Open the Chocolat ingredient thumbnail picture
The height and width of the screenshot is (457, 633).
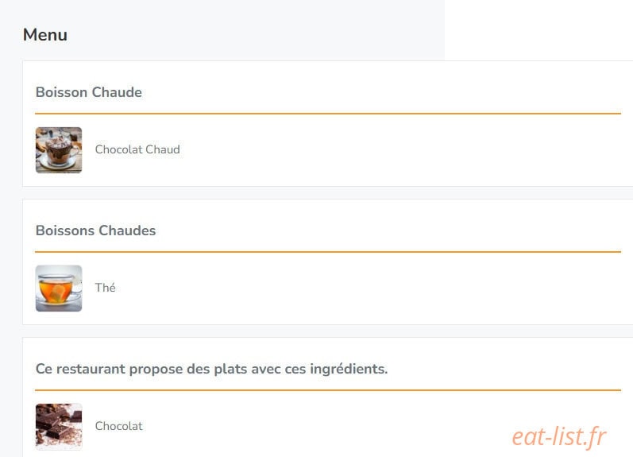tap(59, 426)
